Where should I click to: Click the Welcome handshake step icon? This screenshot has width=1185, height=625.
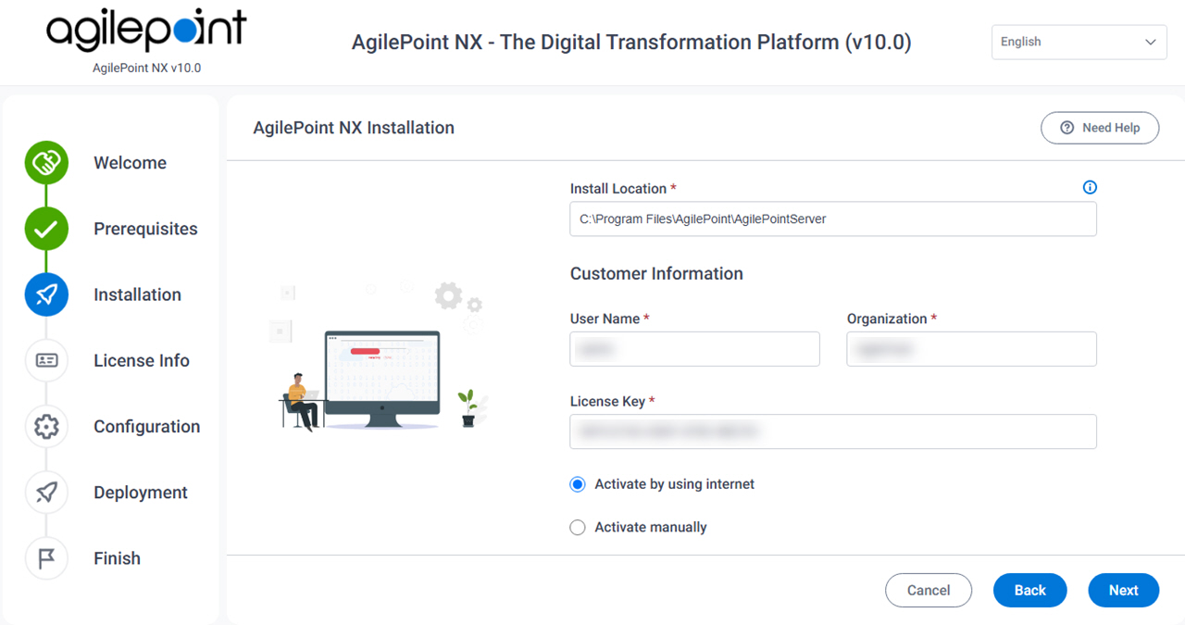pyautogui.click(x=46, y=163)
